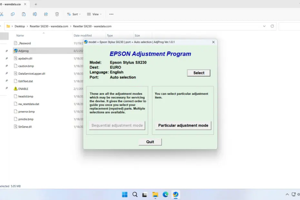The width and height of the screenshot is (300, 200).
Task: Sort by Size column header
Action: point(137,35)
